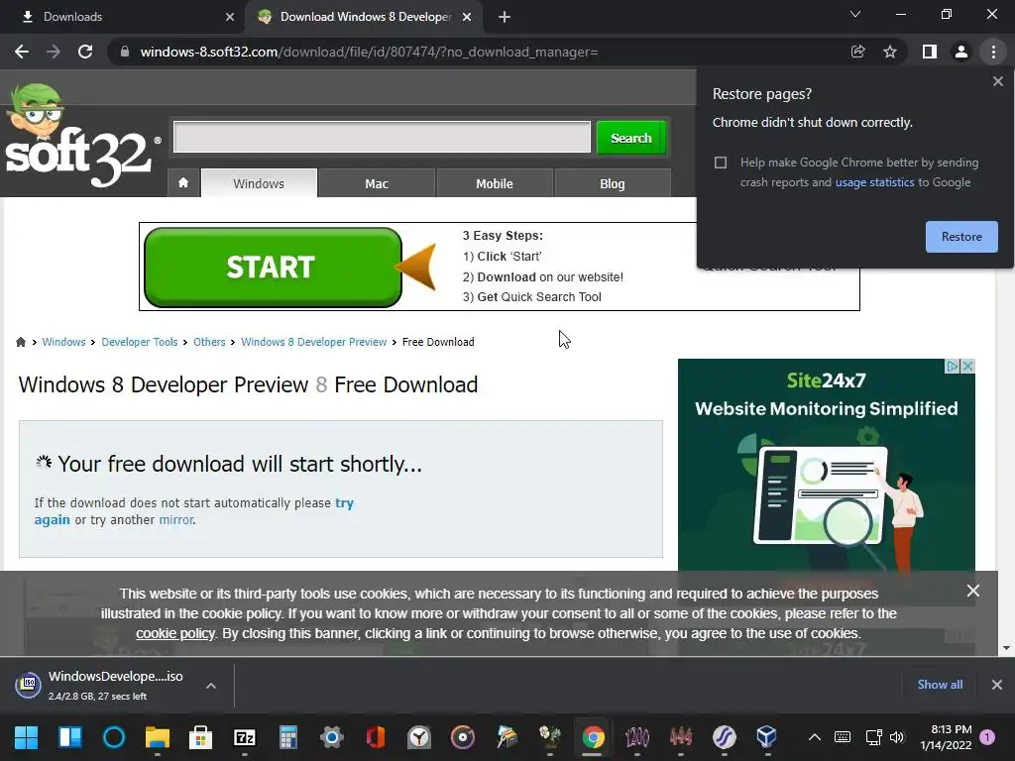Viewport: 1015px width, 761px height.
Task: Bookmark this page with the star icon
Action: click(x=890, y=52)
